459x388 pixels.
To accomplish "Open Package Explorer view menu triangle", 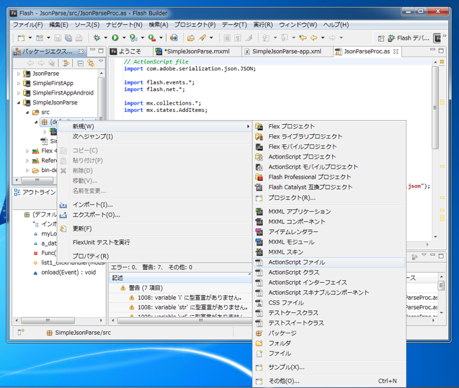I will [x=101, y=61].
